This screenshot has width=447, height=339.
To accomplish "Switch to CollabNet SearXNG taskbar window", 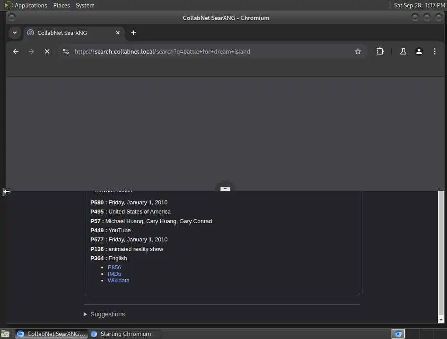I will 52,334.
